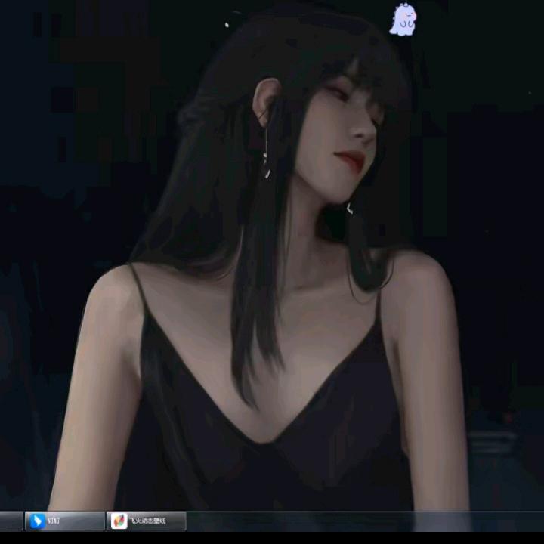Select the 飞火动态壁纸 text label on taskbar

[x=146, y=521]
